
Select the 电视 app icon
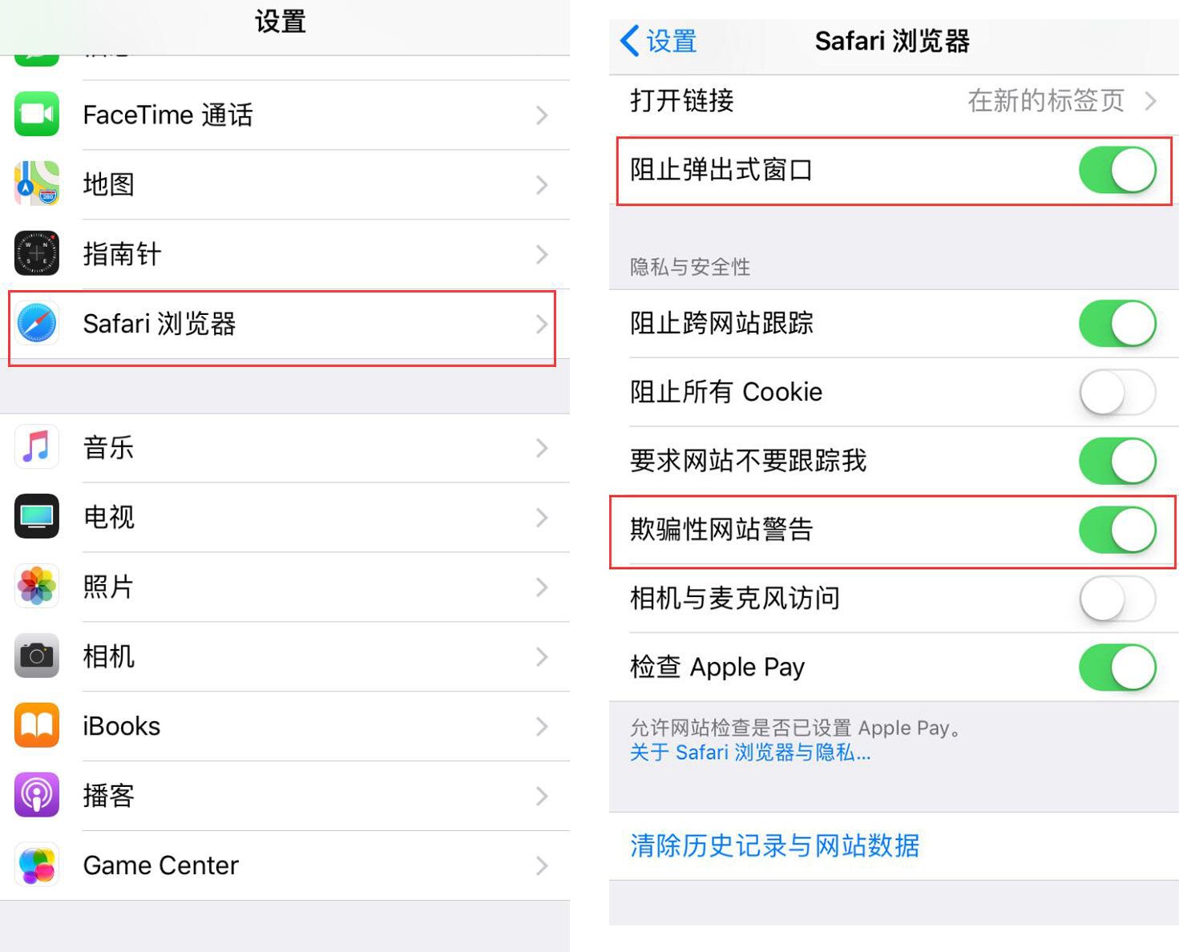coord(36,517)
